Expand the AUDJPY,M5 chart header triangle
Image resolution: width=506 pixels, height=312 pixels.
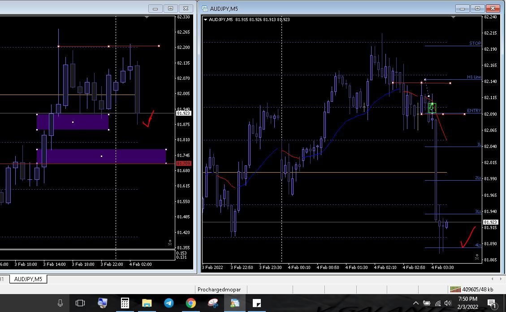tap(205, 20)
